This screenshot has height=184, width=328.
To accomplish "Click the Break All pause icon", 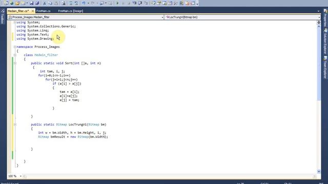I will point(123,3).
